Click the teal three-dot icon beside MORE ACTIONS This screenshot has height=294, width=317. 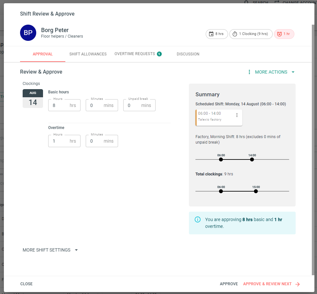[249, 72]
